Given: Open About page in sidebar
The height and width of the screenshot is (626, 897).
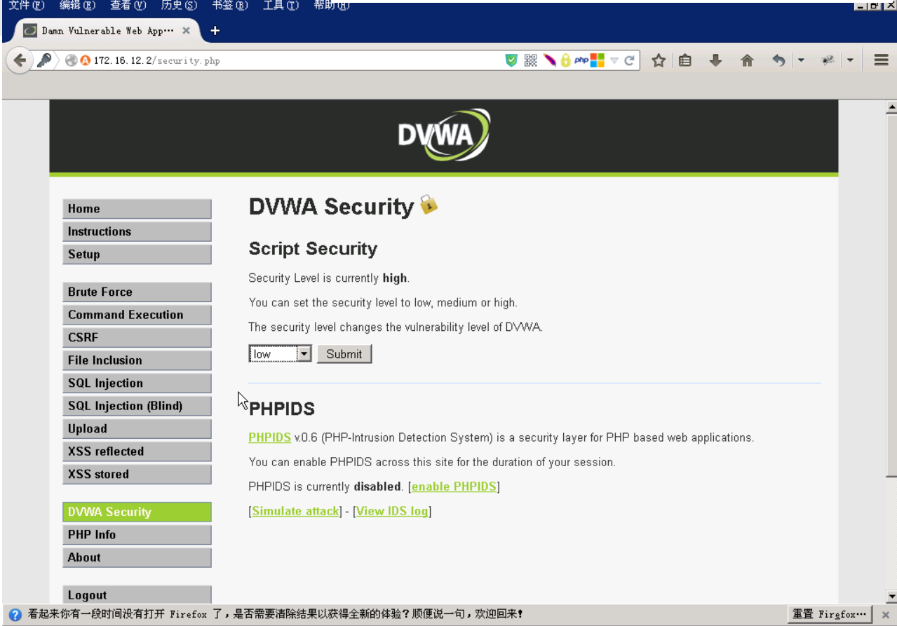Looking at the screenshot, I should point(137,557).
